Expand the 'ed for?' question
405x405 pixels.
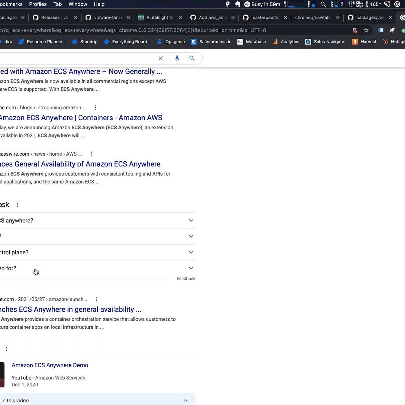point(191,268)
